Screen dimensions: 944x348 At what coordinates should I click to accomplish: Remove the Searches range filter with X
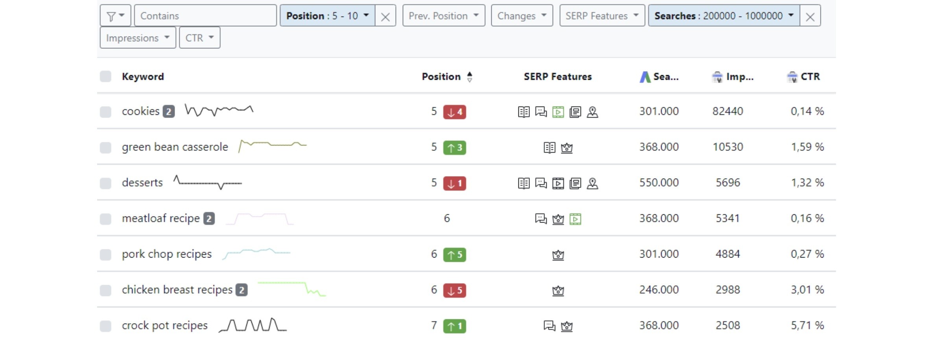810,16
